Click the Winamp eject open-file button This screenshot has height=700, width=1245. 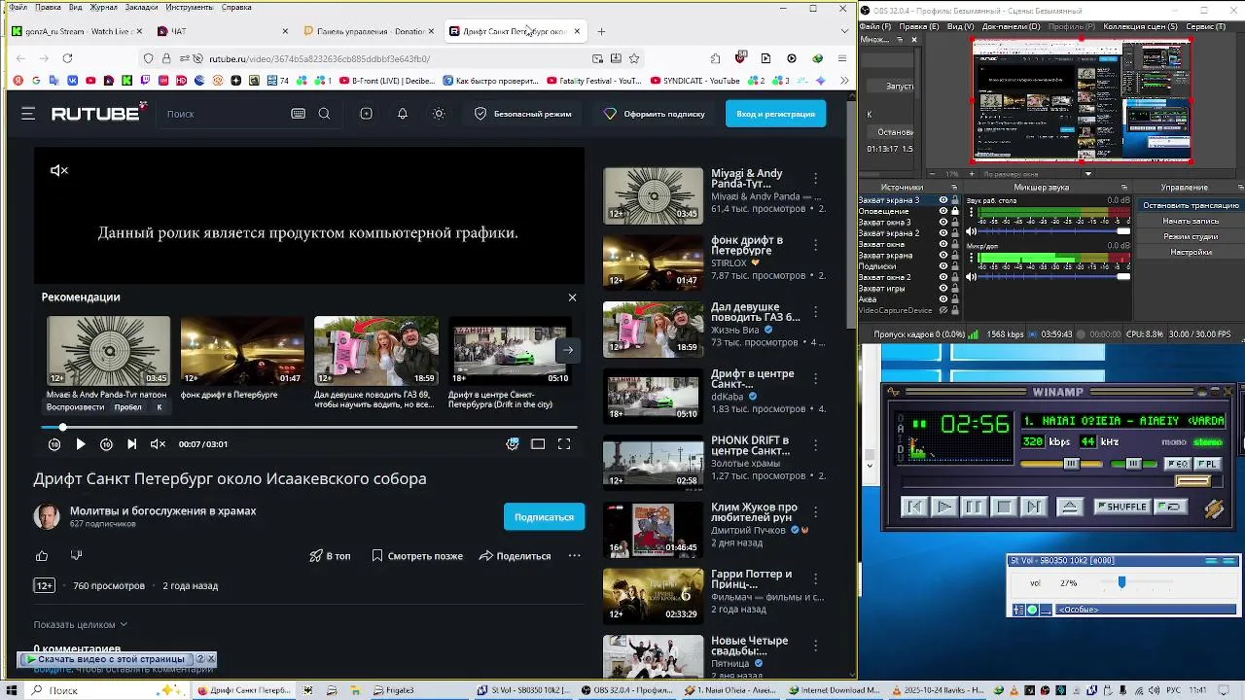1069,507
